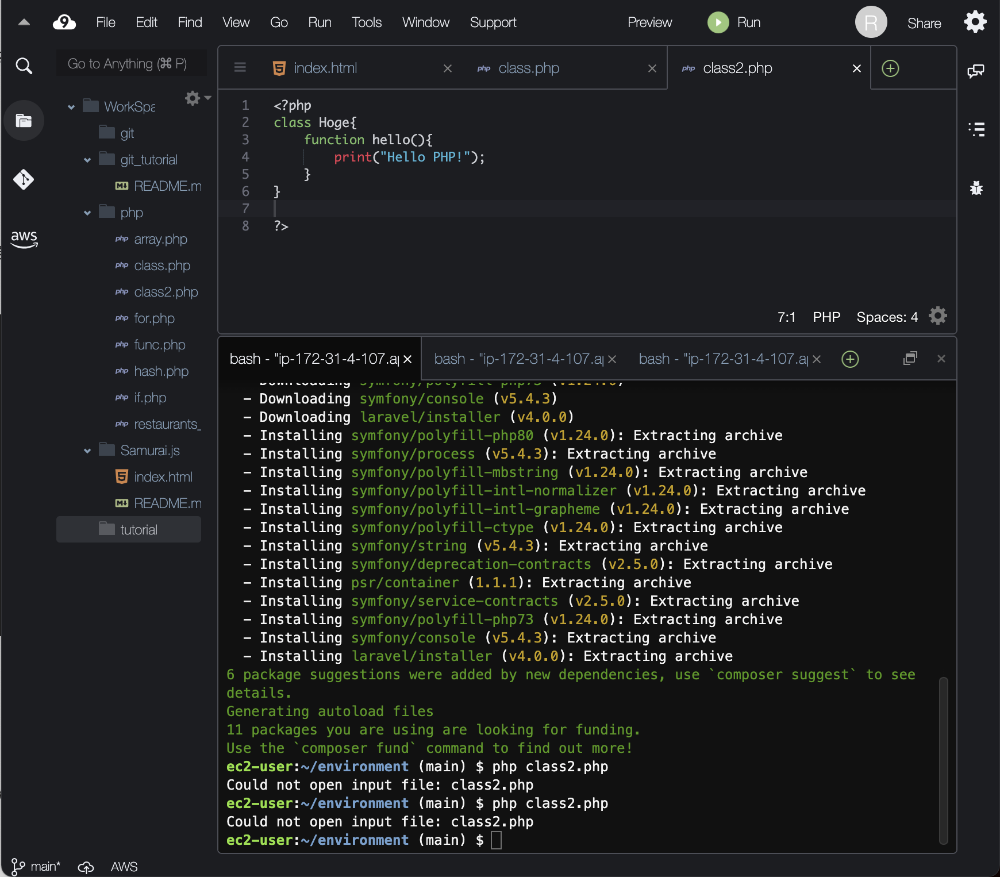Screen dimensions: 1000x877
Task: Add a new editor tab with plus
Action: 890,68
